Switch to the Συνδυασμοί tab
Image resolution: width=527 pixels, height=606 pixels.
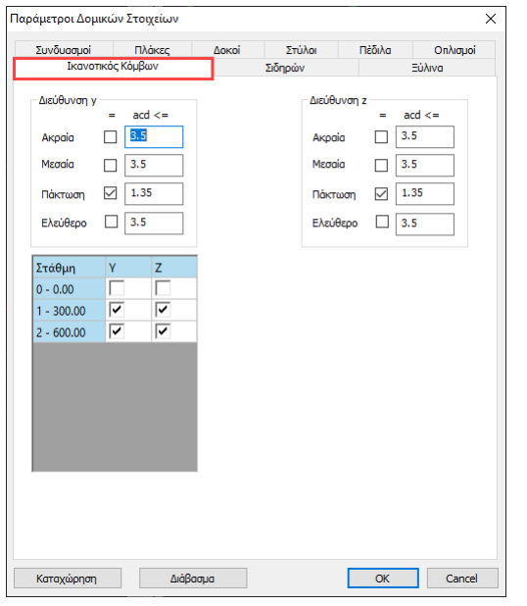pos(64,50)
